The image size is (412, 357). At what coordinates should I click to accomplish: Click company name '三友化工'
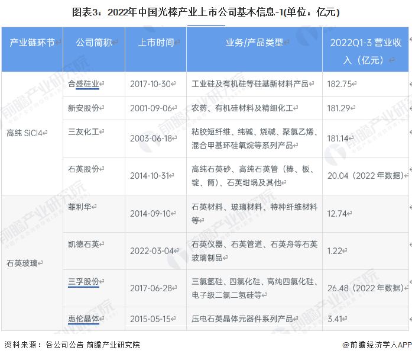(x=83, y=132)
